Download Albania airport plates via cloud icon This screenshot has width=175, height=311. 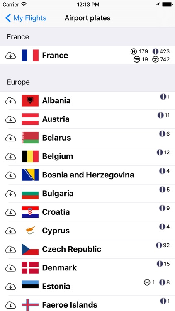click(10, 101)
